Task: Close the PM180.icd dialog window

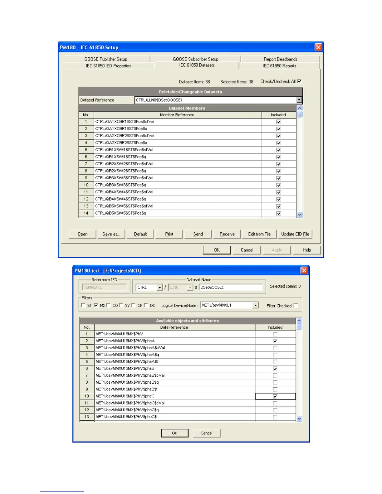Action: pyautogui.click(x=304, y=270)
